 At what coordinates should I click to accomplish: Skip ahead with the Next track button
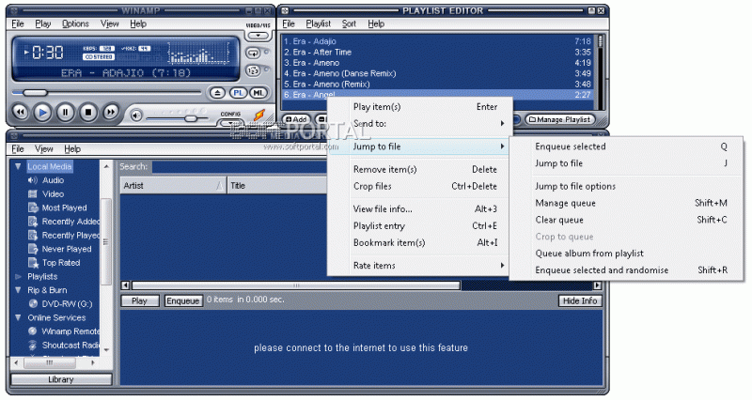[110, 113]
